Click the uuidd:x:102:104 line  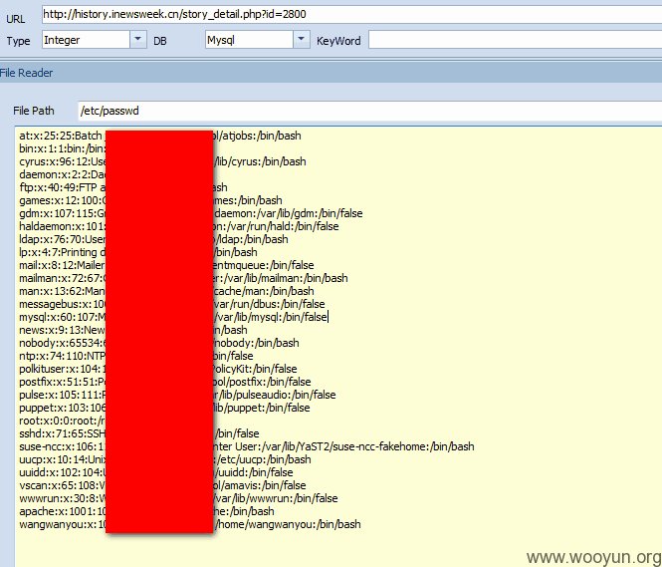point(155,472)
